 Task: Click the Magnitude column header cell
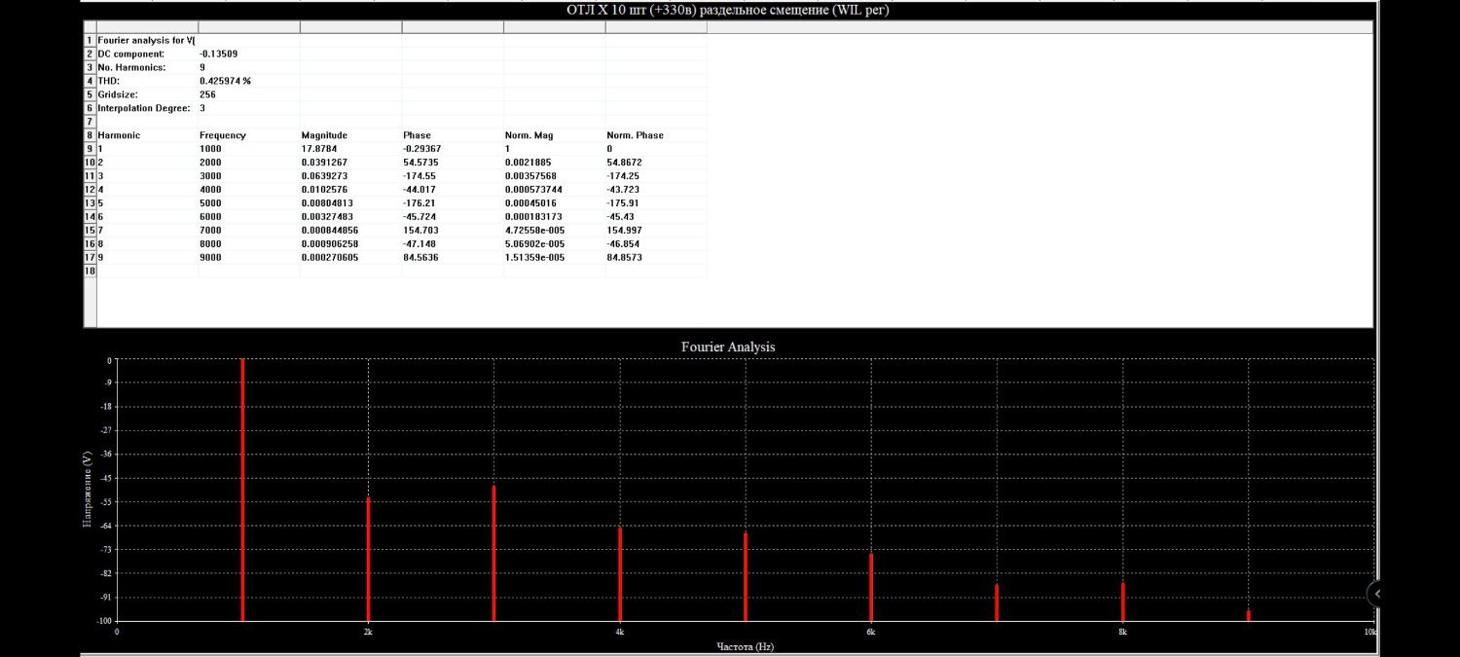pos(350,135)
